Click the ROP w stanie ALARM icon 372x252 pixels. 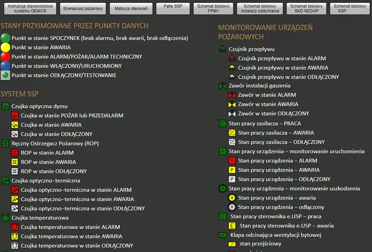click(16, 153)
